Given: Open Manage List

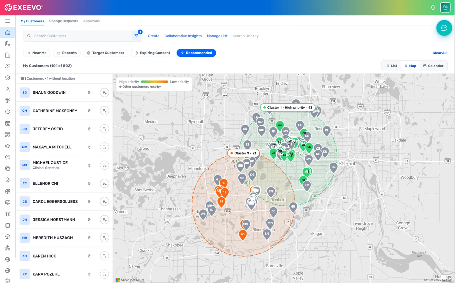Looking at the screenshot, I should coord(217,36).
